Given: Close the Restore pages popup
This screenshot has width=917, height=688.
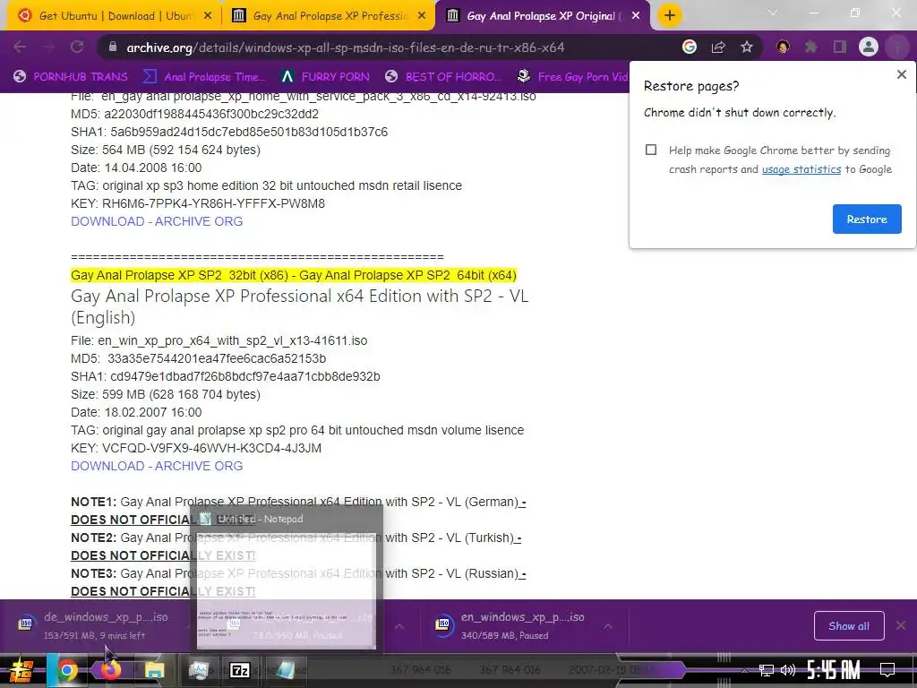Looking at the screenshot, I should click(901, 74).
